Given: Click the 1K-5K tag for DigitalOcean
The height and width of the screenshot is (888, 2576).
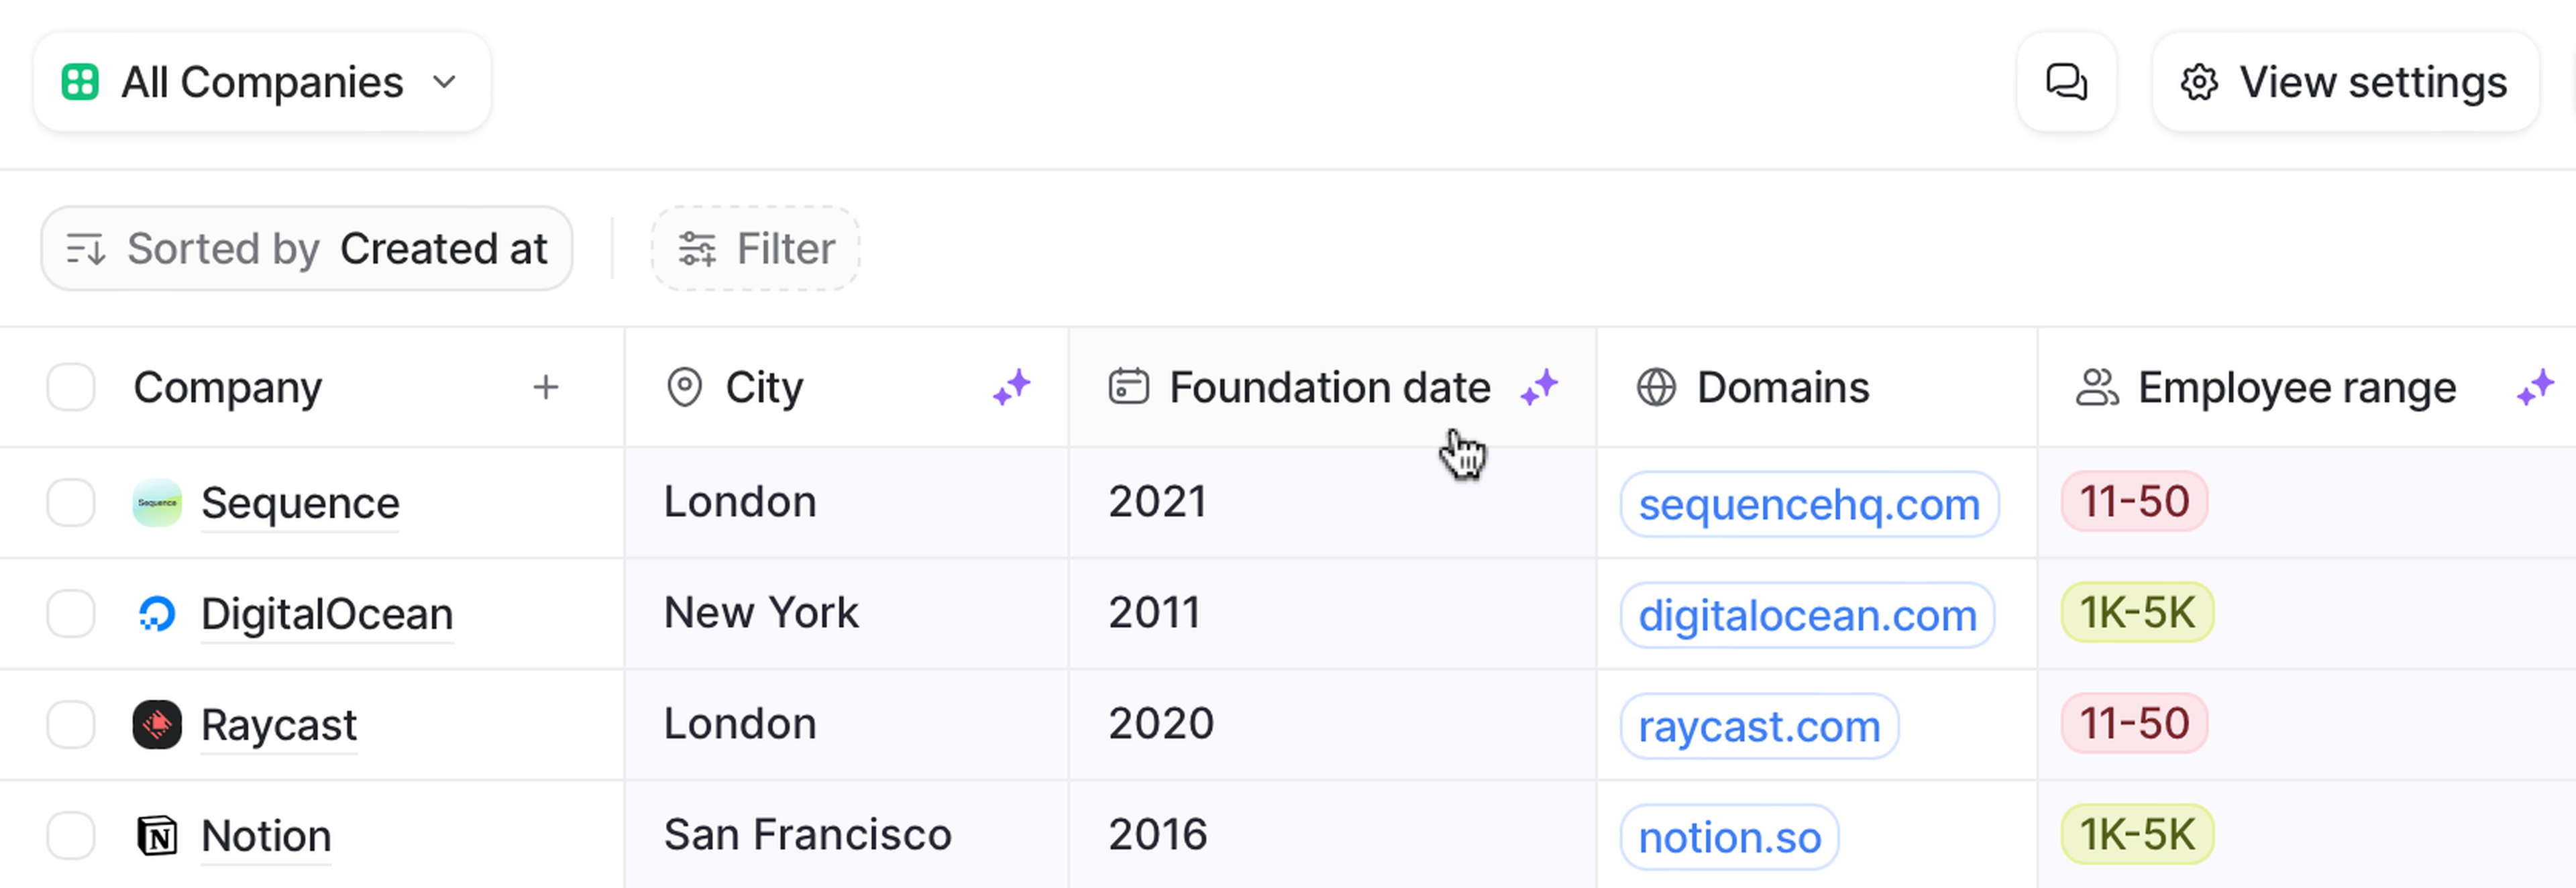Looking at the screenshot, I should [x=2136, y=613].
